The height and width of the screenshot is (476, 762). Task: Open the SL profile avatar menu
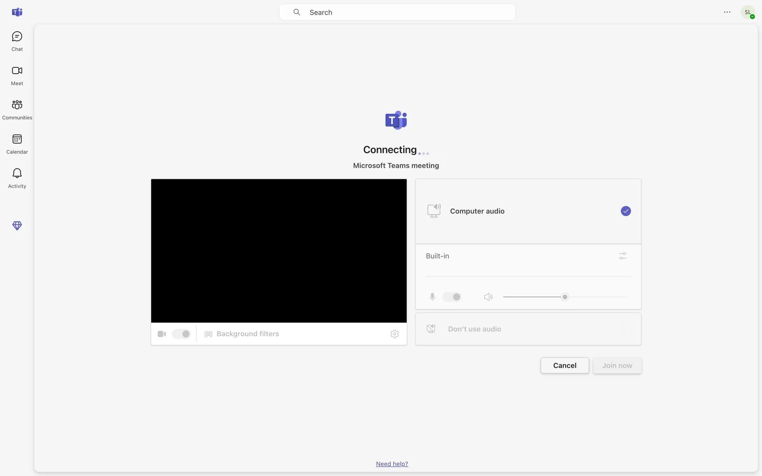coord(747,12)
